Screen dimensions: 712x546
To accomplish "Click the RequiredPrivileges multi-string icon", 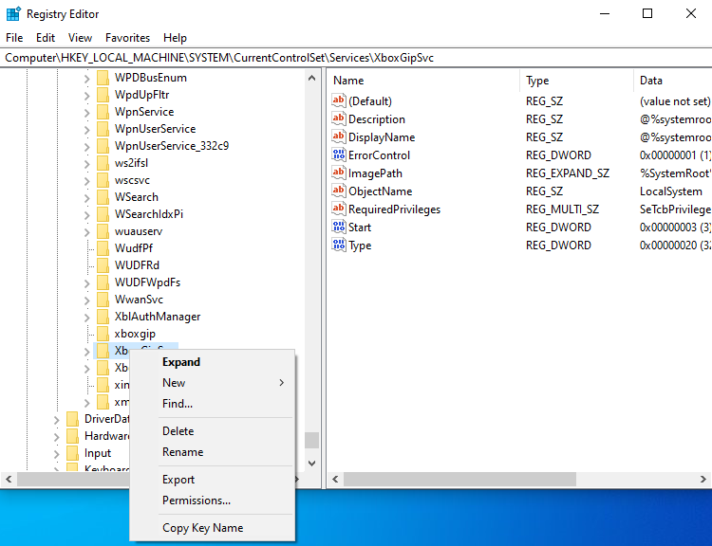I will (x=339, y=209).
